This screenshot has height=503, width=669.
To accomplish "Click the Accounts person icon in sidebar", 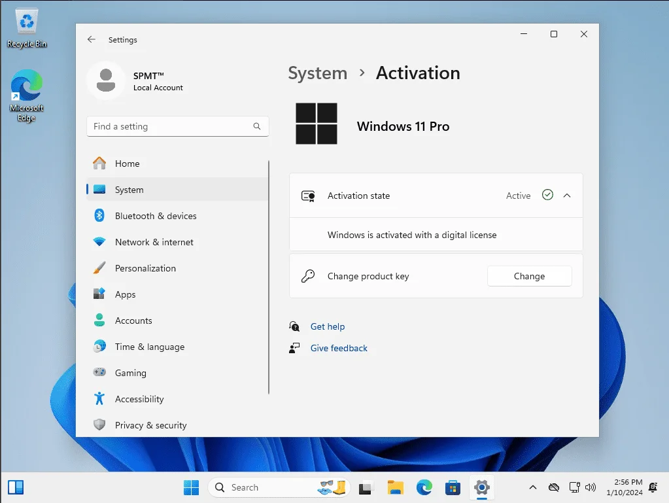I will [x=99, y=320].
